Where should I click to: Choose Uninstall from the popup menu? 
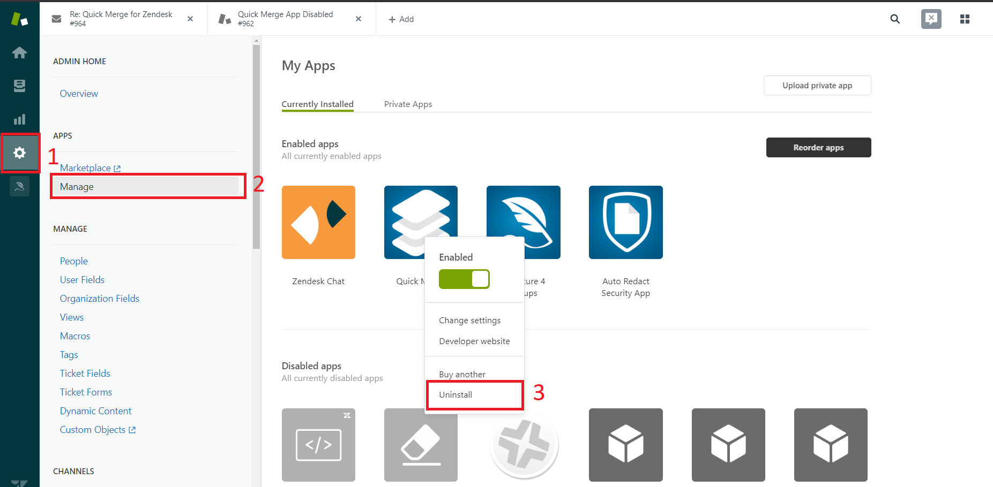(x=456, y=394)
